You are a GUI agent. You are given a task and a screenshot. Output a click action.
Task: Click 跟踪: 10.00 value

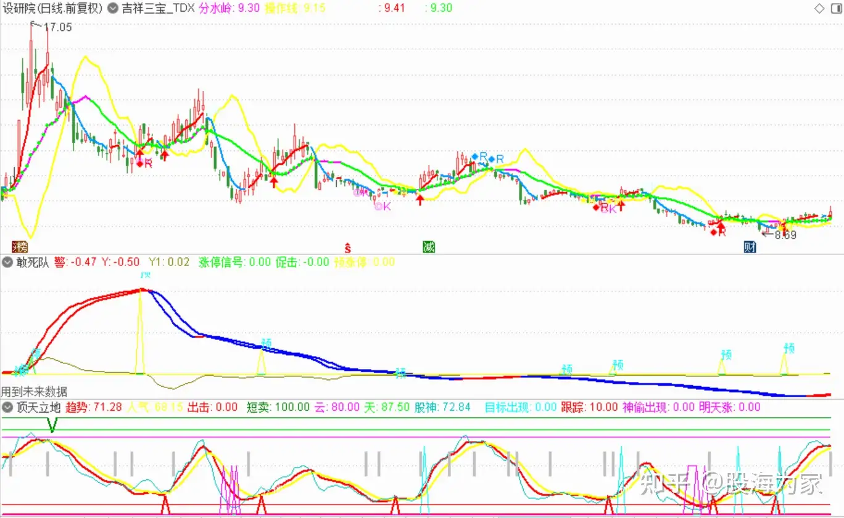589,407
